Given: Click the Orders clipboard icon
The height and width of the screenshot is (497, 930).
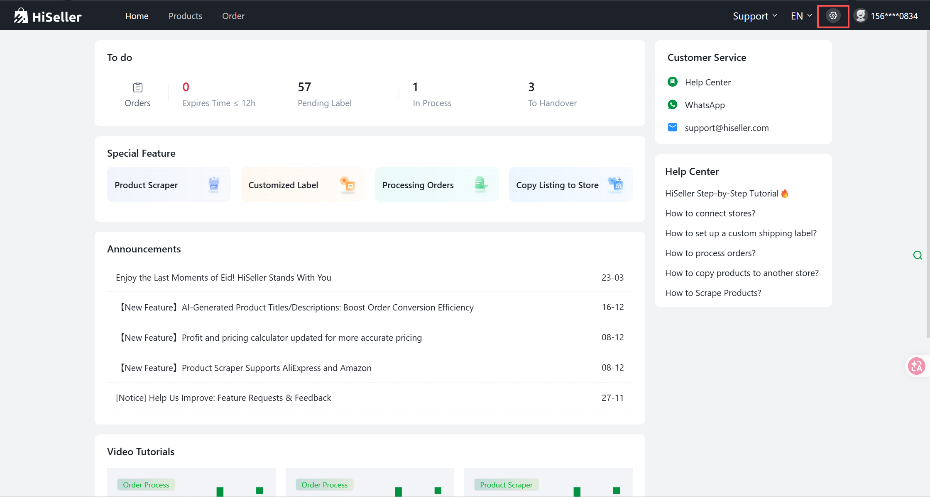Looking at the screenshot, I should coord(137,87).
